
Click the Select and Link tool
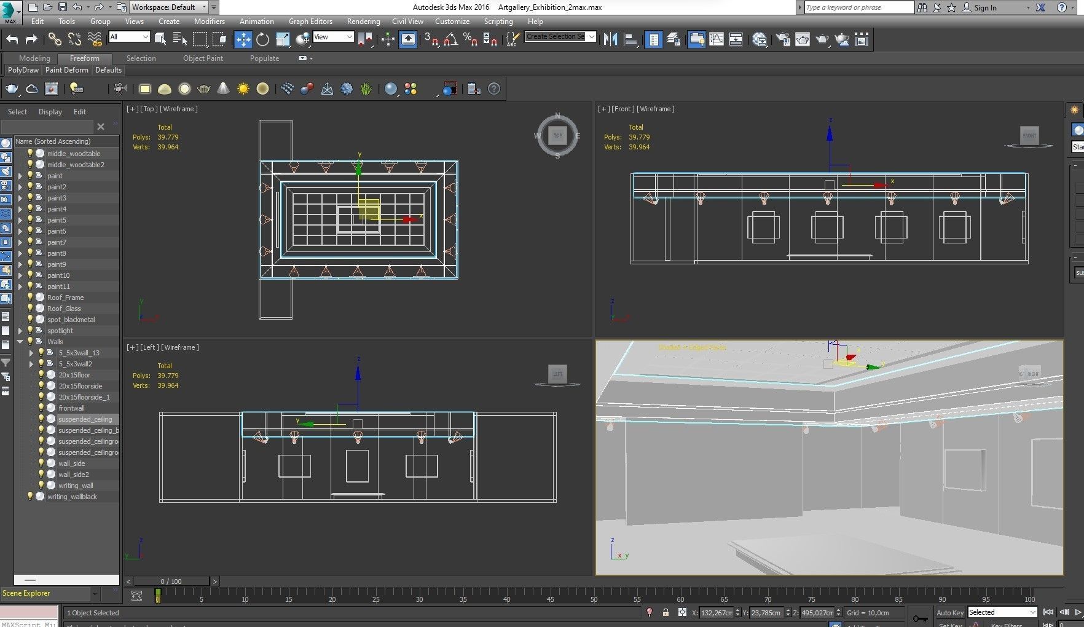tap(55, 39)
